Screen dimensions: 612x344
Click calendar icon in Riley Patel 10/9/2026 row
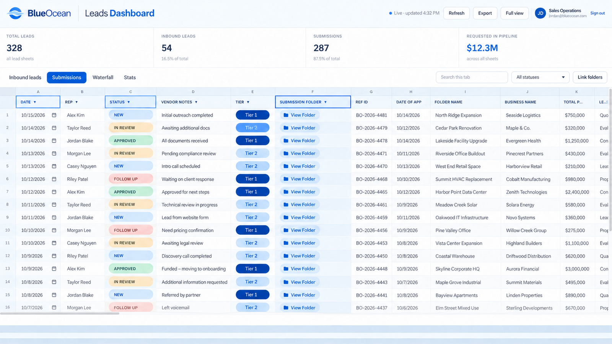[x=54, y=256]
